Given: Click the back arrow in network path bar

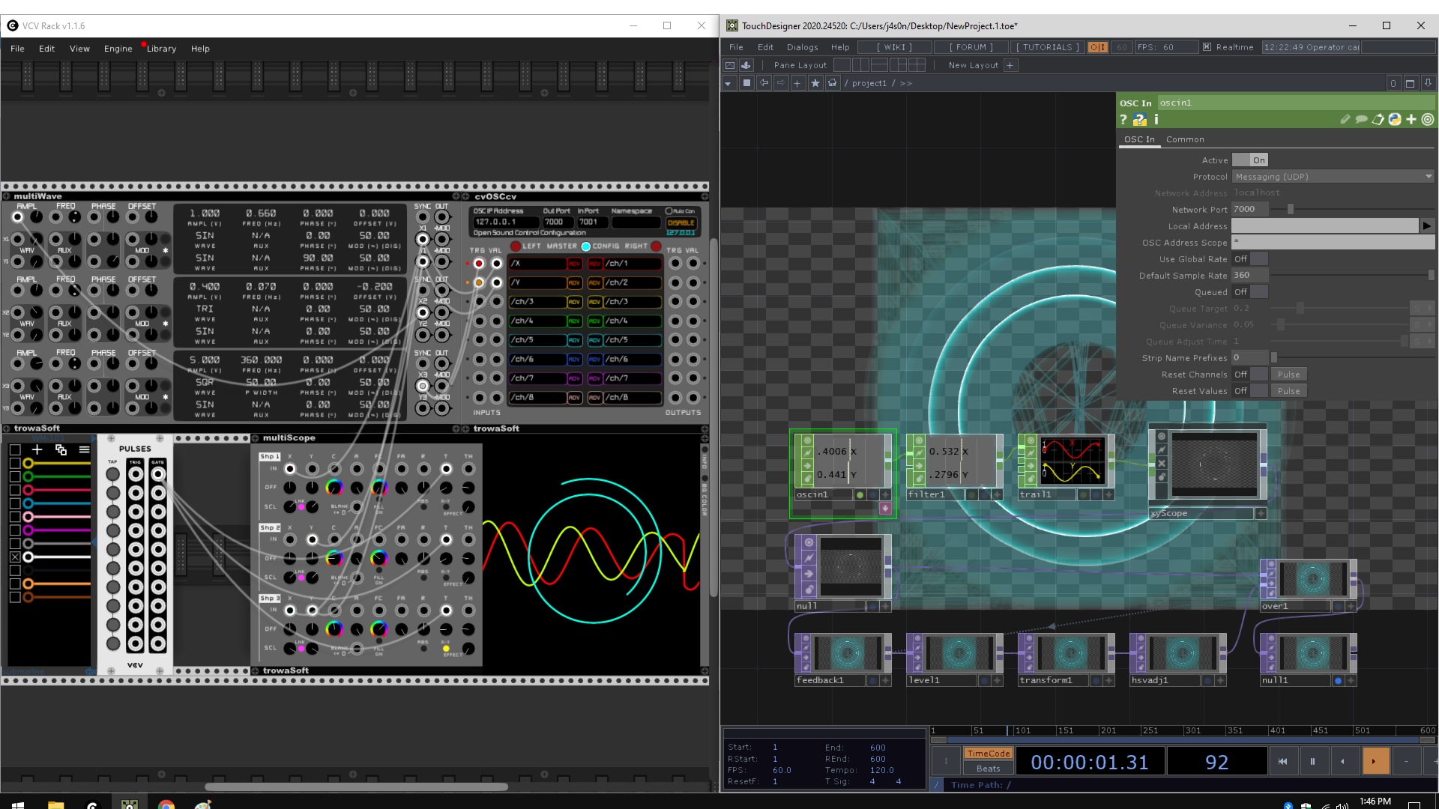Looking at the screenshot, I should [x=764, y=83].
